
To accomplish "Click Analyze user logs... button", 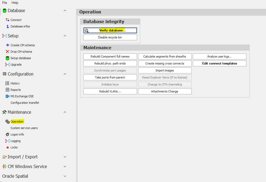I will (x=220, y=56).
